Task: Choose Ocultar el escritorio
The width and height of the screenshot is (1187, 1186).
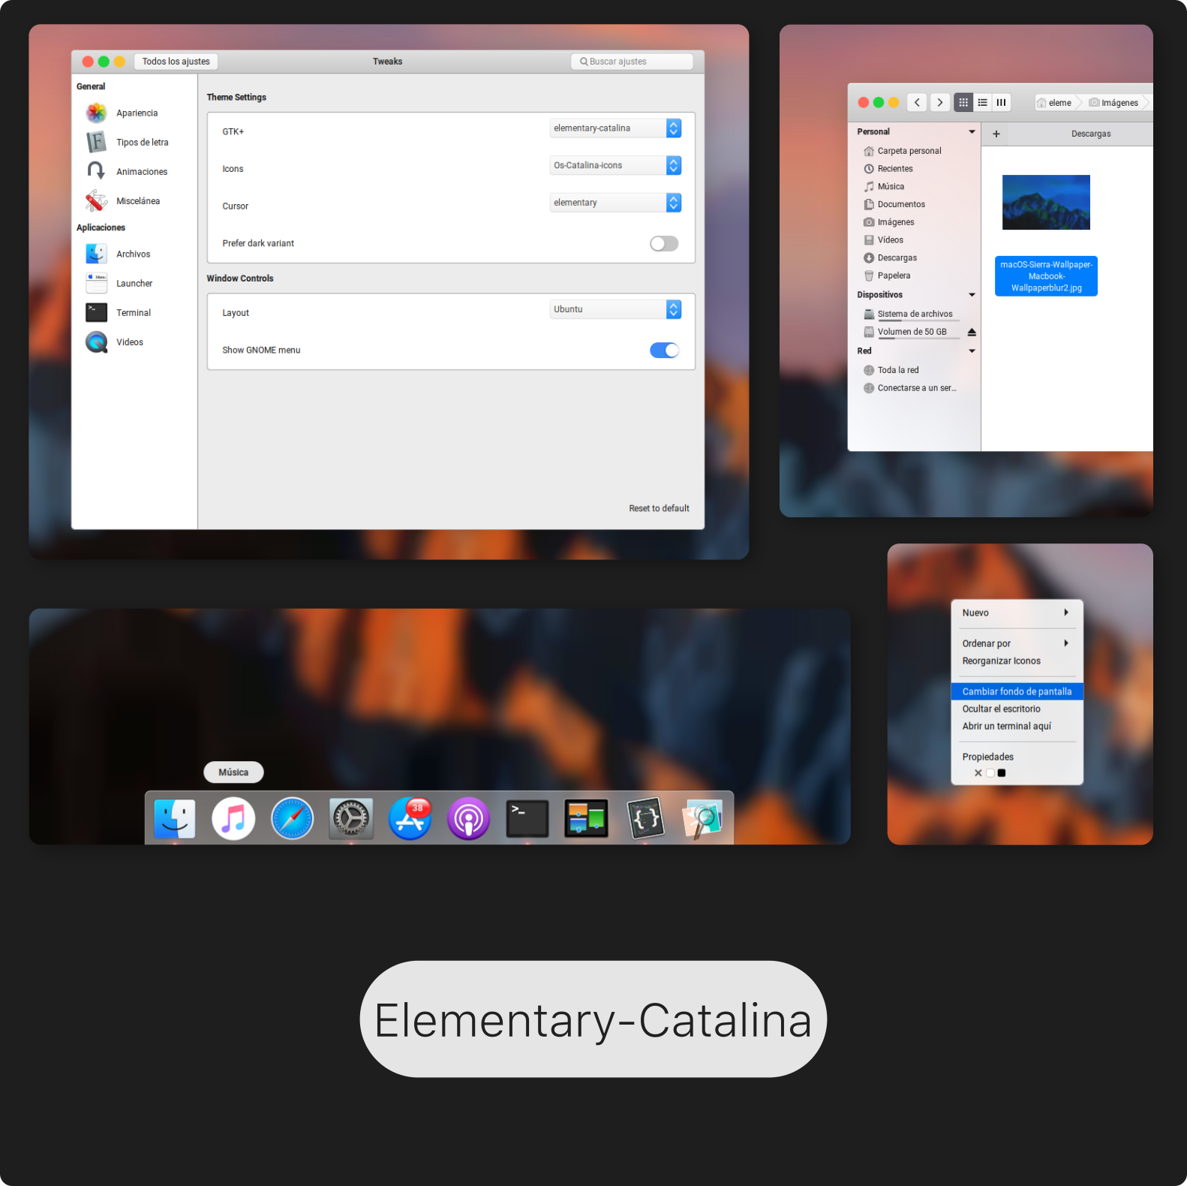Action: coord(1017,709)
